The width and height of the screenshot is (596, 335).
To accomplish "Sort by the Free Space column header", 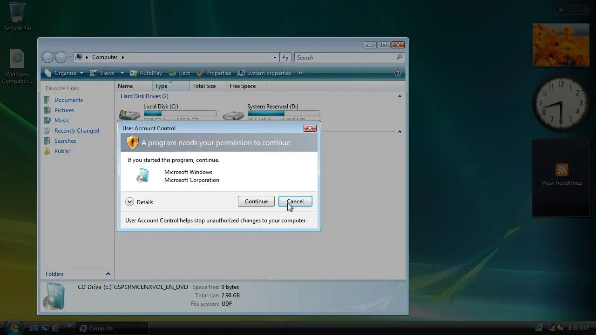I will click(245, 86).
